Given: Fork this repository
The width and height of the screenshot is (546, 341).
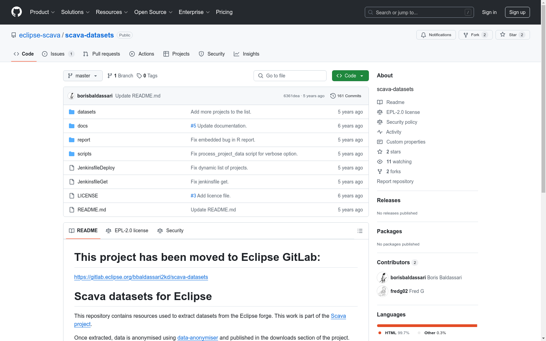Looking at the screenshot, I should point(476,35).
